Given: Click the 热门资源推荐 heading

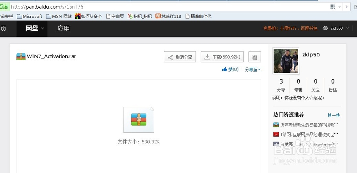Looking at the screenshot, I should point(289,115).
